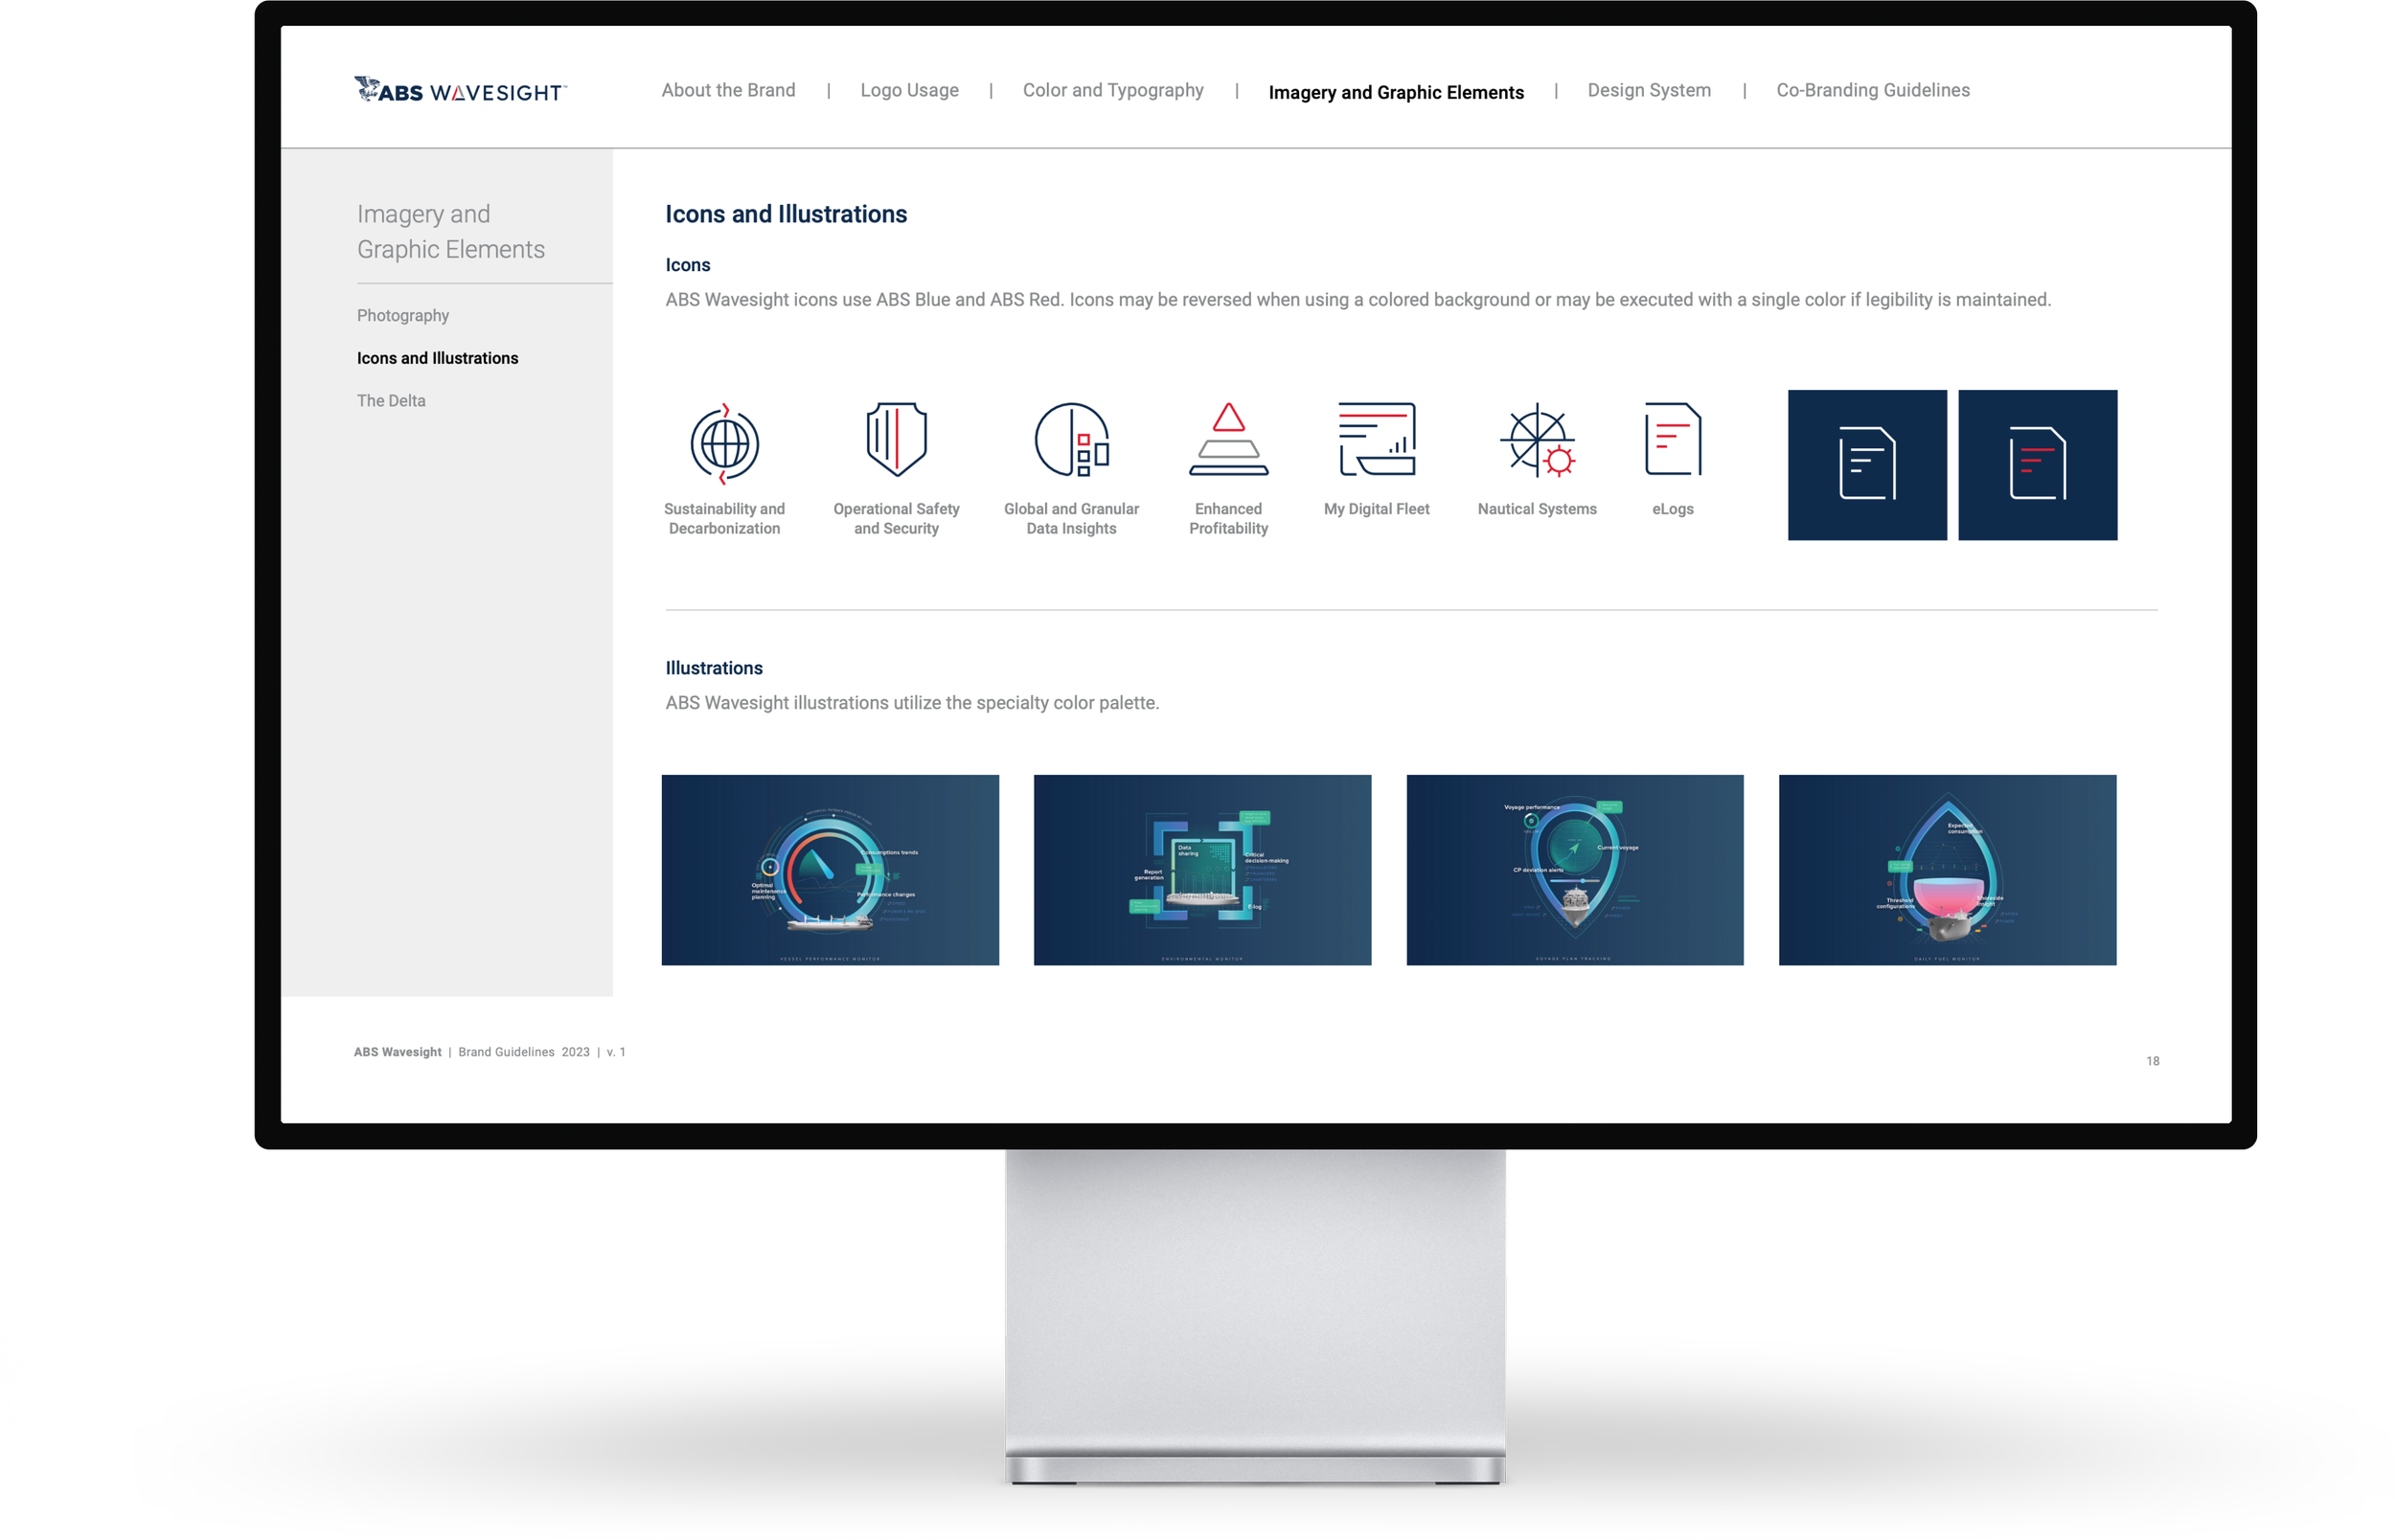The width and height of the screenshot is (2395, 1540).
Task: Select the Global and Granular Data Insights icon
Action: pos(1071,440)
